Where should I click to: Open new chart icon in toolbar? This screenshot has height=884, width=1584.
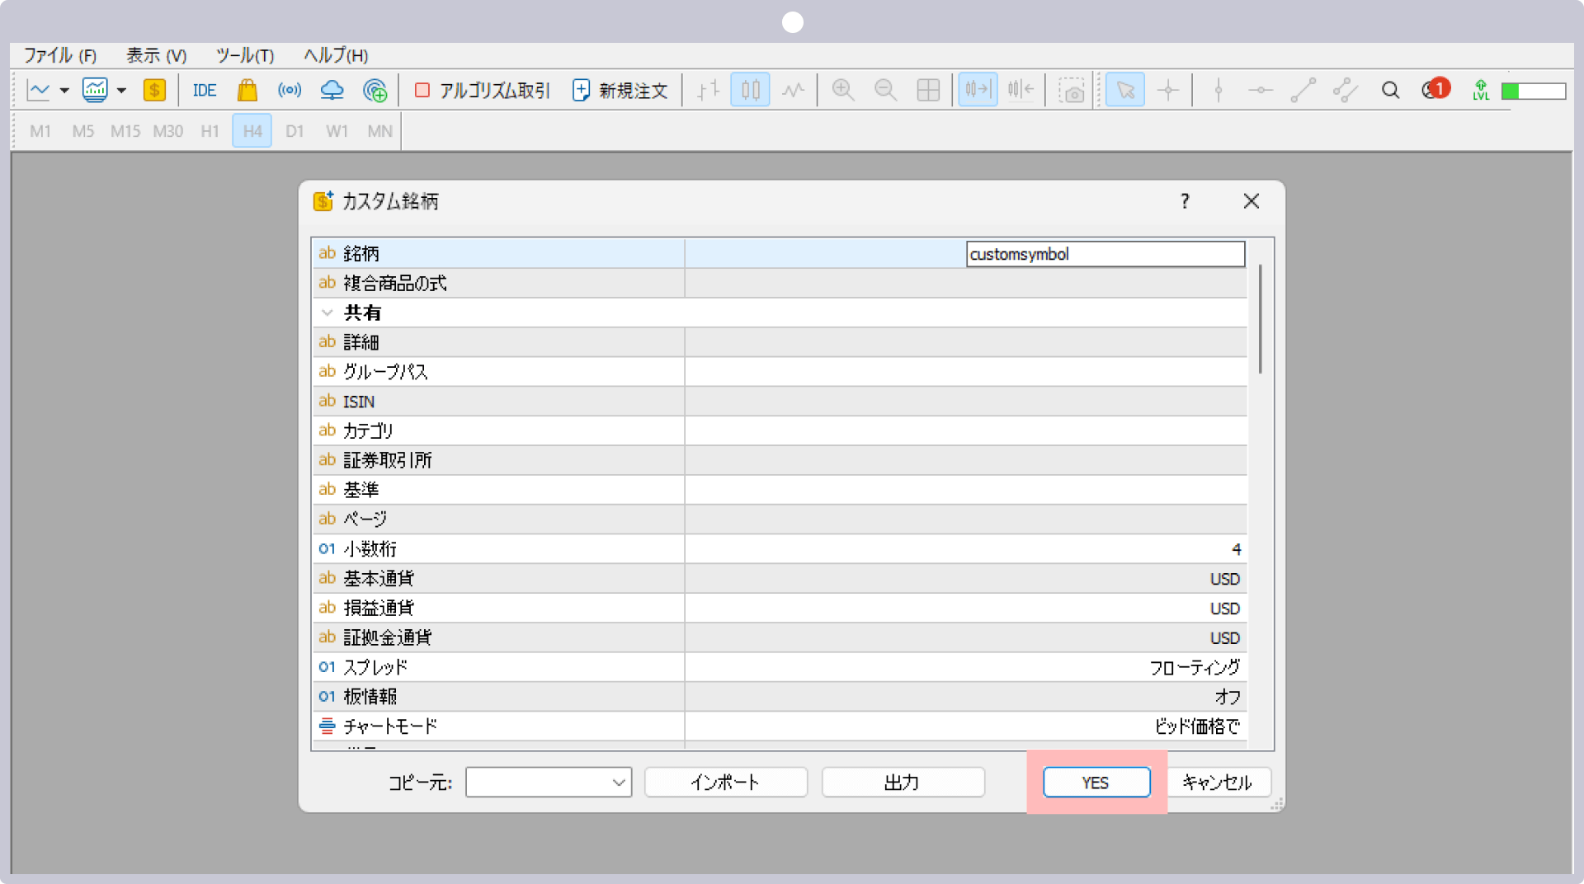pos(39,90)
